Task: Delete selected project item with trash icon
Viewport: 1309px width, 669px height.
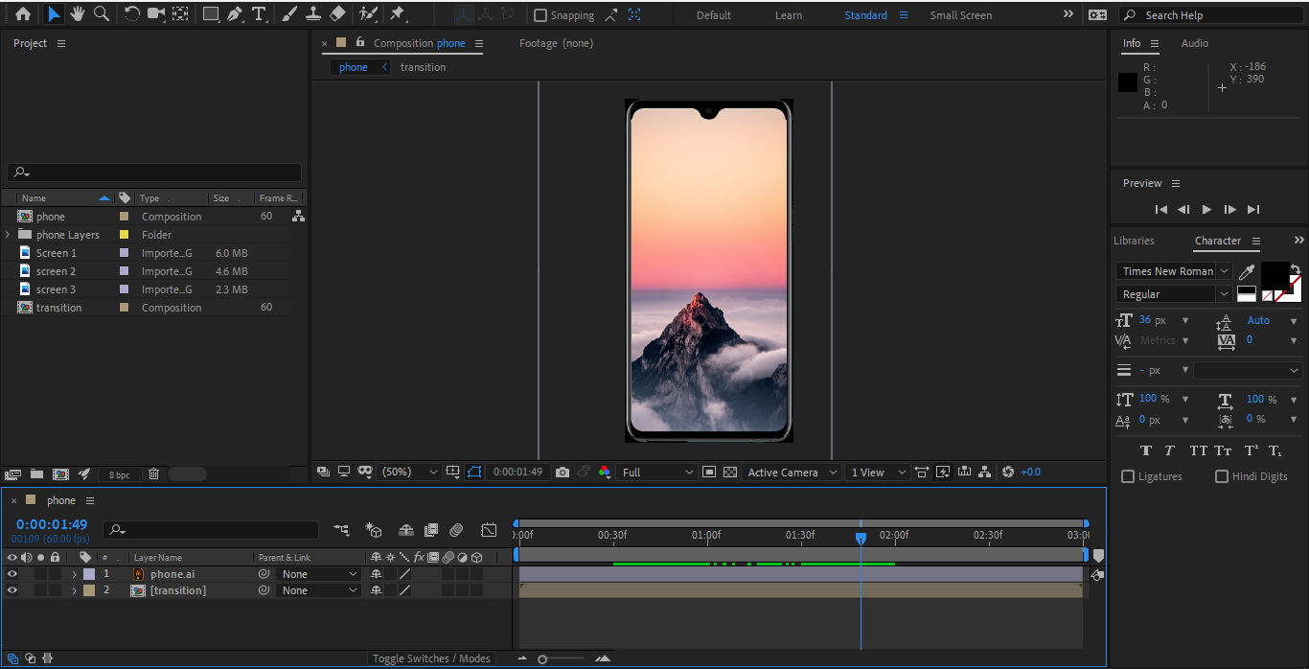Action: 153,473
